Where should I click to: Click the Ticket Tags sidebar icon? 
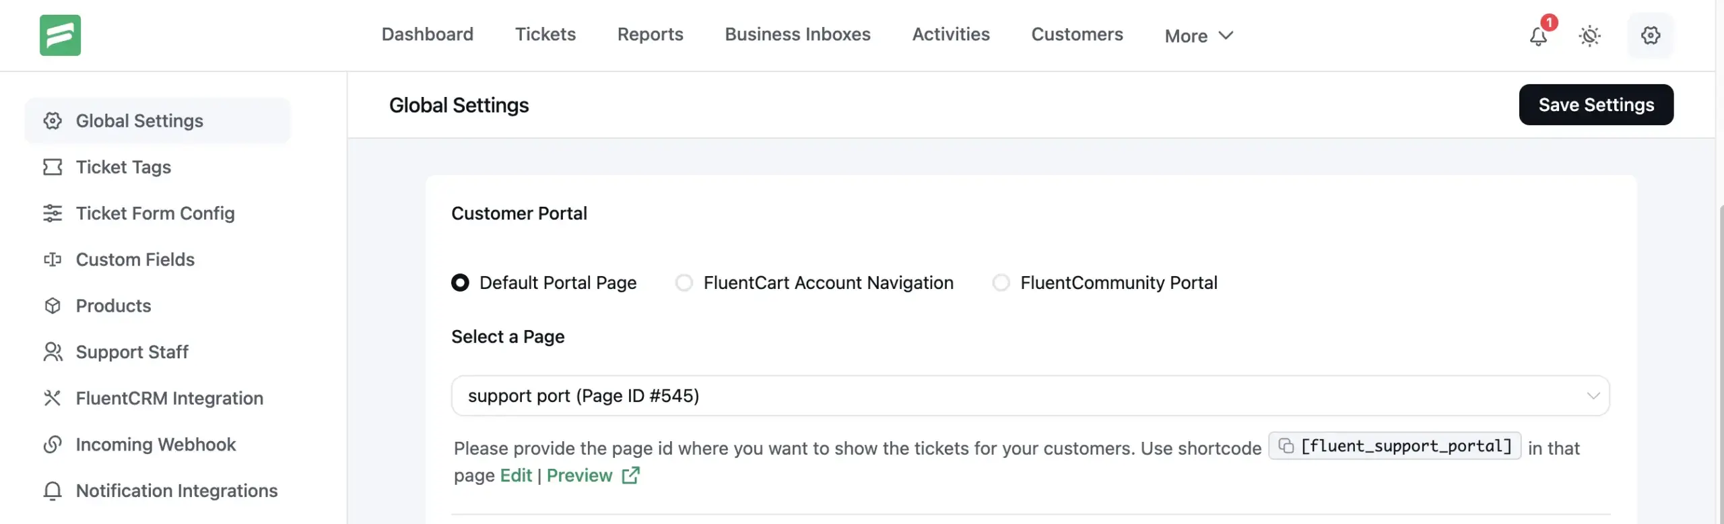coord(53,167)
